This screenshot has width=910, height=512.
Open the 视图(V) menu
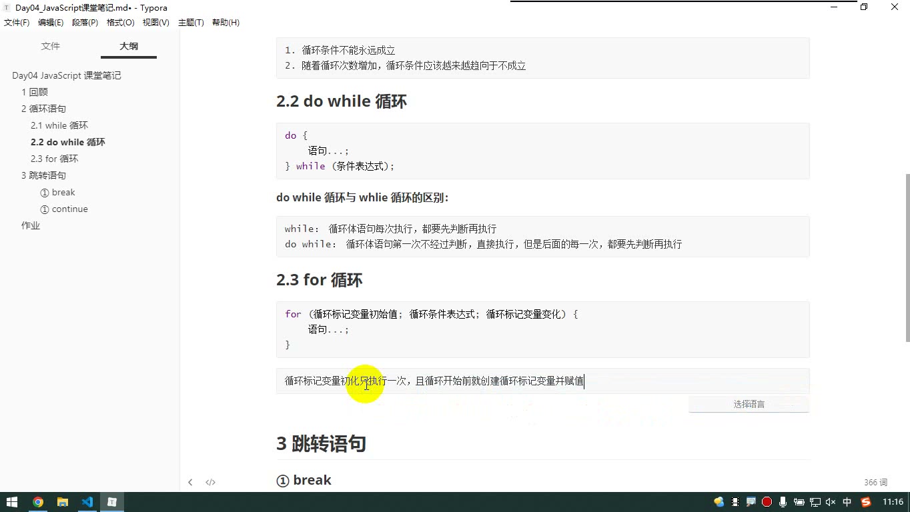(155, 23)
